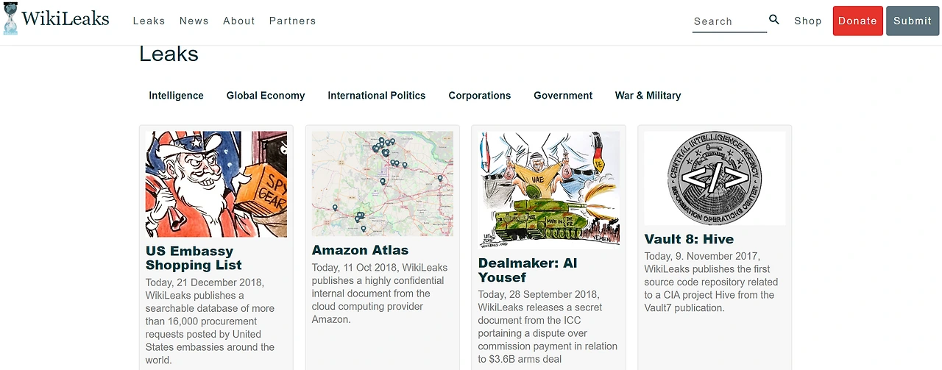Open the Vault 8: Hive title
This screenshot has width=942, height=370.
[x=689, y=239]
